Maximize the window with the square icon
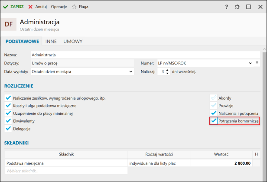The height and width of the screenshot is (182, 267). click(248, 7)
